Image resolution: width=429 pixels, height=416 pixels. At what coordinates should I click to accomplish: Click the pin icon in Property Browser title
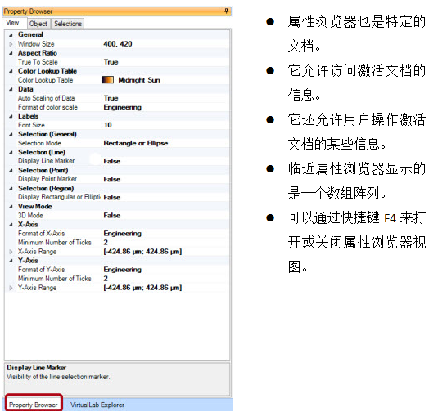[226, 11]
